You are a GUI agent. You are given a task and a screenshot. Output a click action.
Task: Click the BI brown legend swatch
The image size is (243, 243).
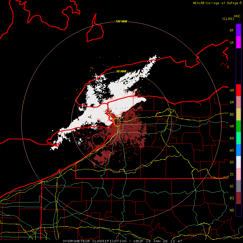pos(238,198)
